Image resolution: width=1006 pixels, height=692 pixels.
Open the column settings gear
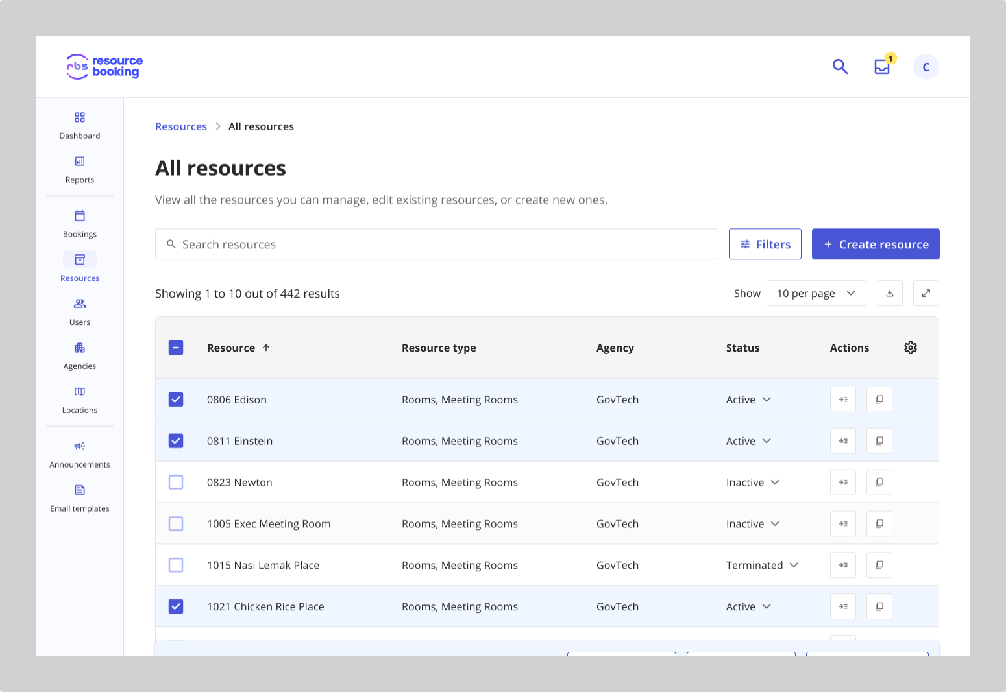click(911, 348)
